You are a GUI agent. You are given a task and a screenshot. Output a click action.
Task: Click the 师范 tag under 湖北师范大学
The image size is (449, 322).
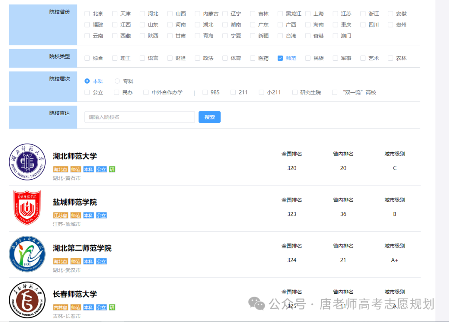click(x=76, y=169)
